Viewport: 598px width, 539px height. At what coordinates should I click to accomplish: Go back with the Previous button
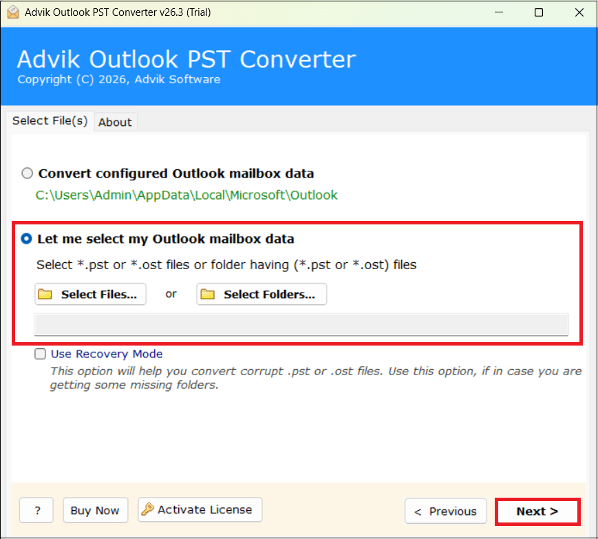coord(446,511)
